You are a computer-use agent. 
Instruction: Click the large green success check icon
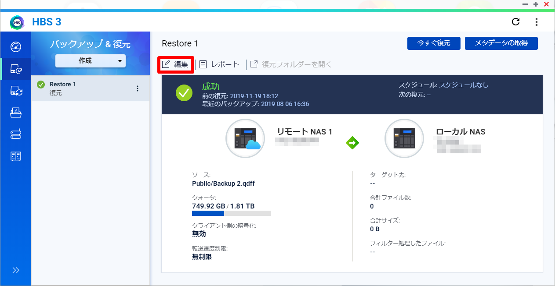click(184, 92)
